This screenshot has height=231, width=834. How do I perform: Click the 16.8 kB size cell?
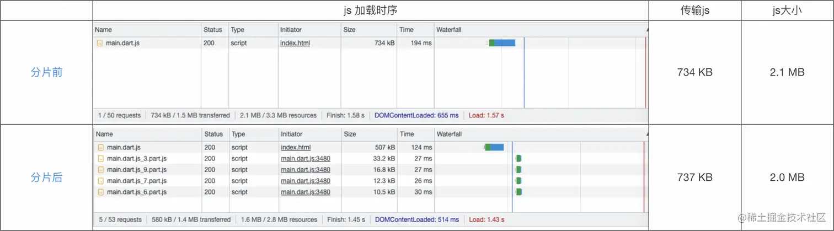point(383,170)
